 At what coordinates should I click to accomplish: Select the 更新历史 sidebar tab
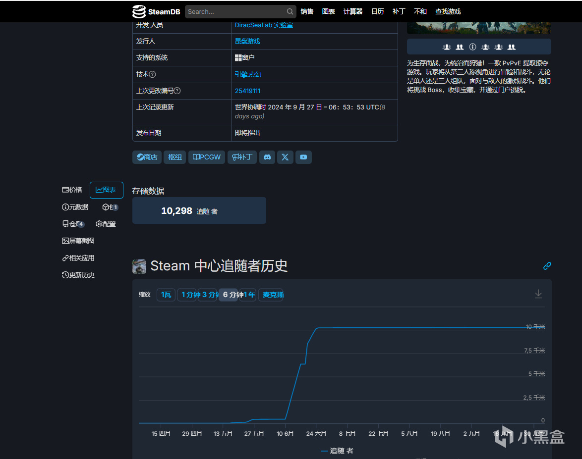click(x=78, y=275)
